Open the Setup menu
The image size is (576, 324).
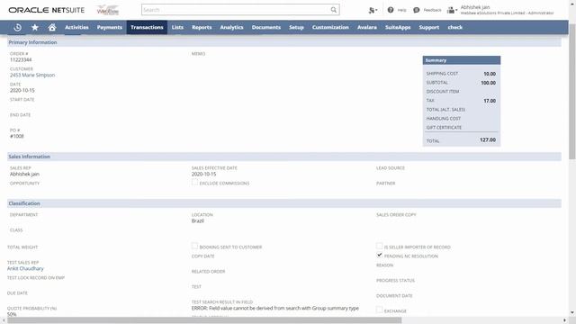(x=296, y=27)
